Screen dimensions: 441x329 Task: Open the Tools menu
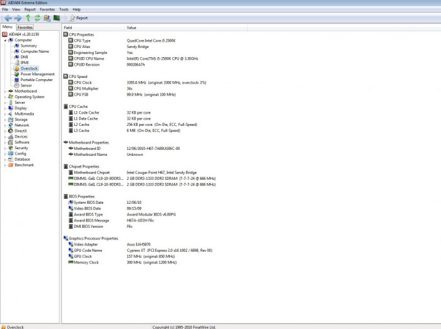click(x=64, y=9)
